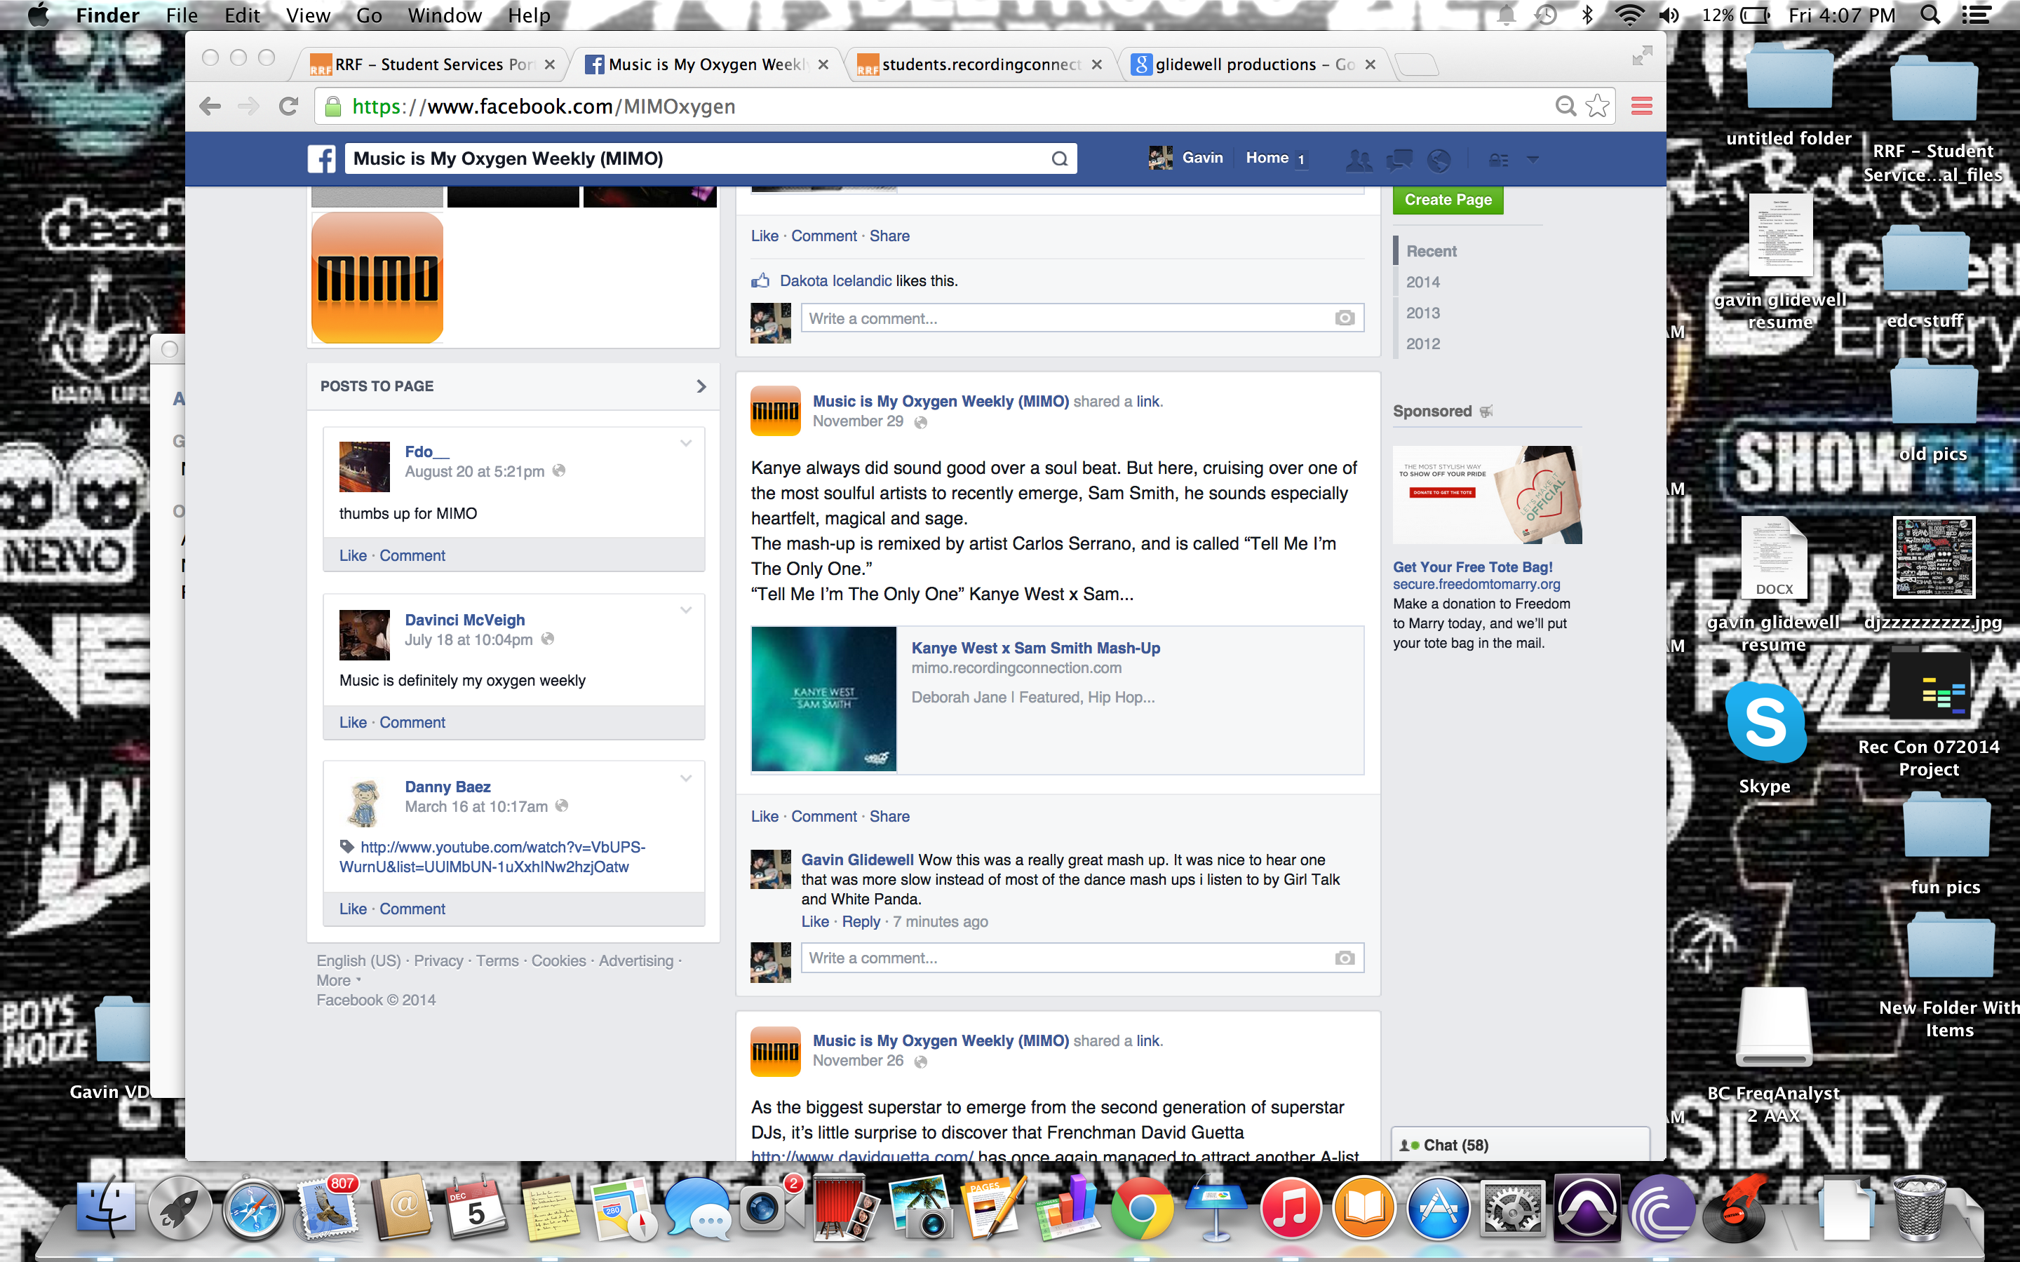Bookmark page with star icon

tap(1598, 106)
